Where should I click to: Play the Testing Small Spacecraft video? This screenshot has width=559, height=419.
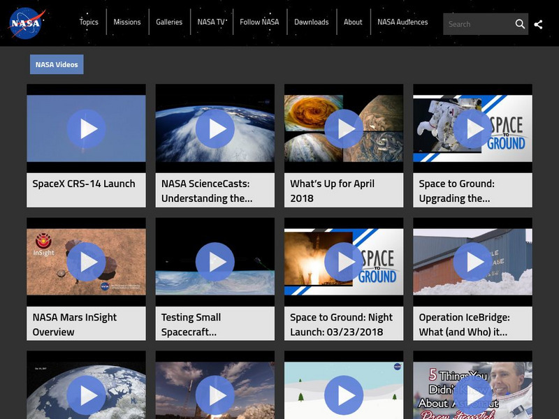point(214,260)
